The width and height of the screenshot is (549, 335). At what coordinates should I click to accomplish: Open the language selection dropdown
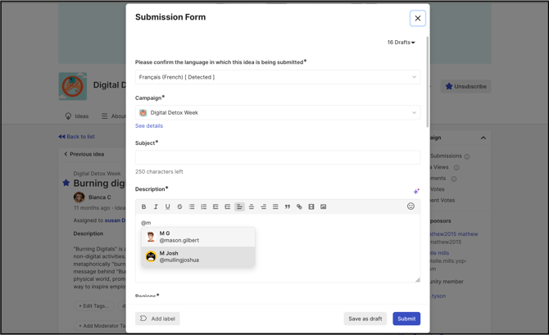point(278,77)
